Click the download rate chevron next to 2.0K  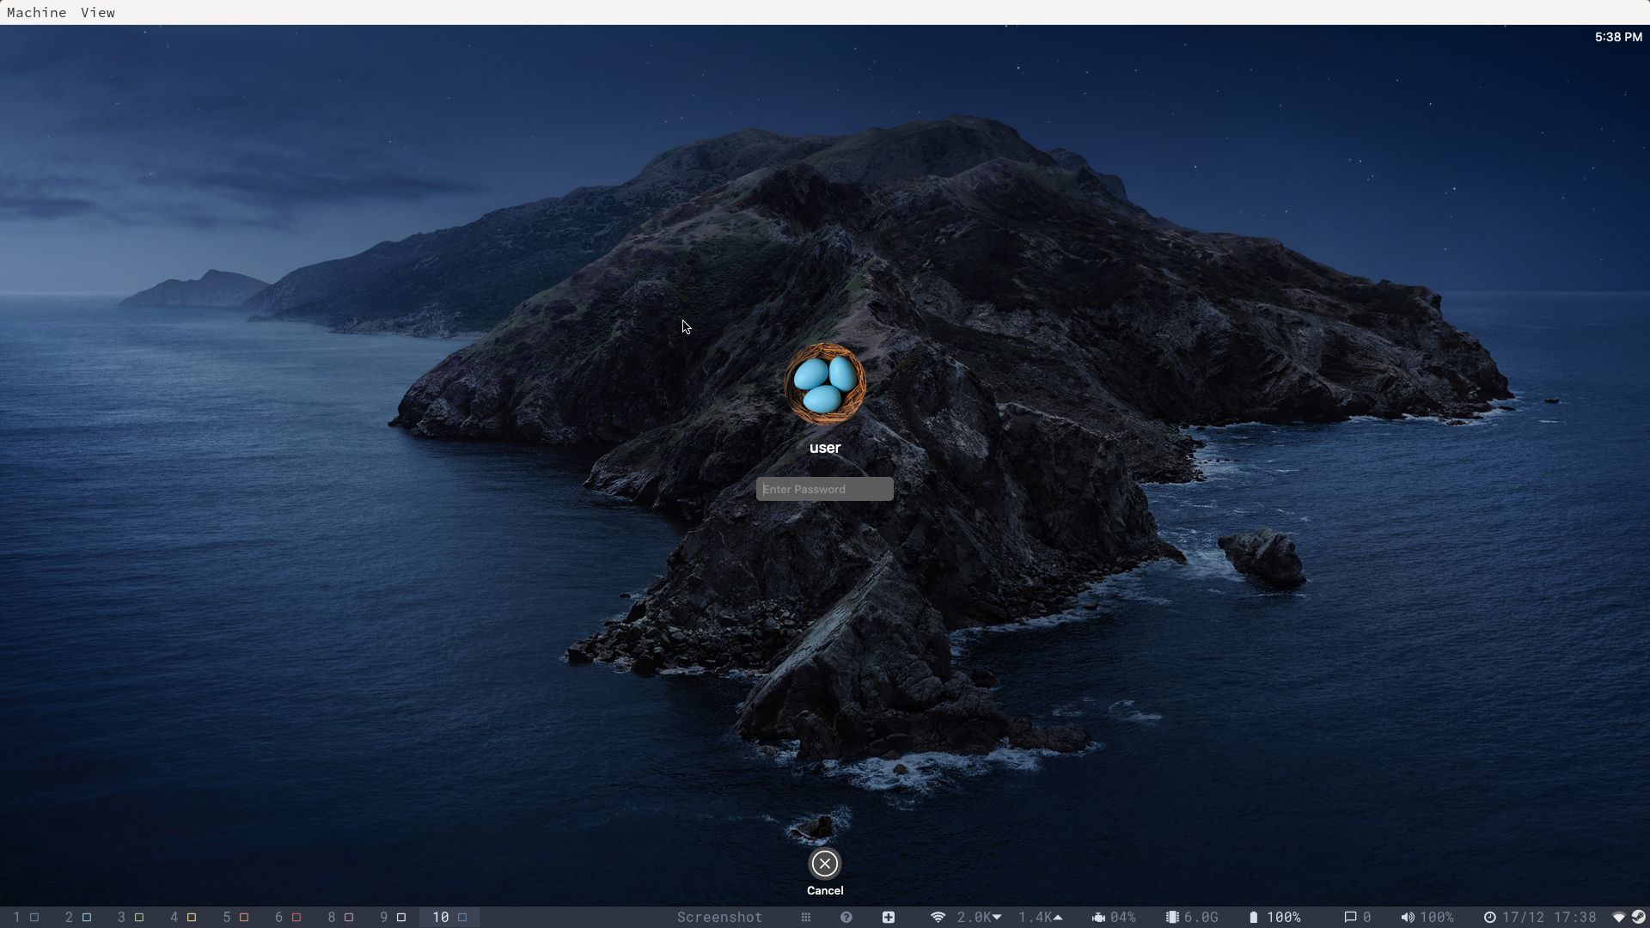point(997,917)
